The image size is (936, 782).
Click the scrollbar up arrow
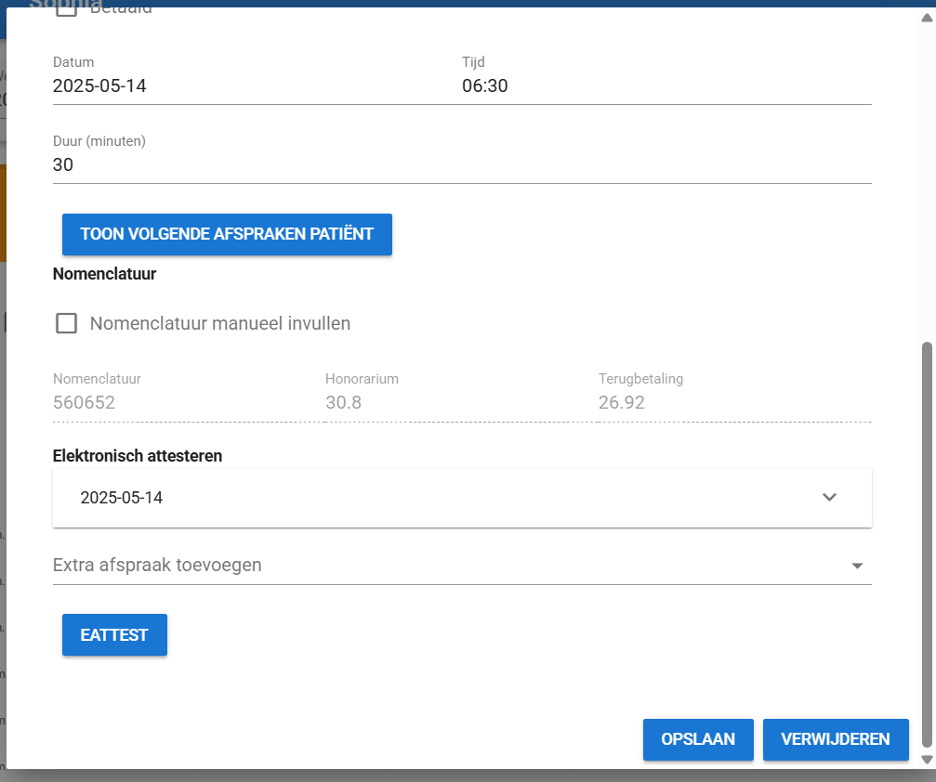pos(925,18)
